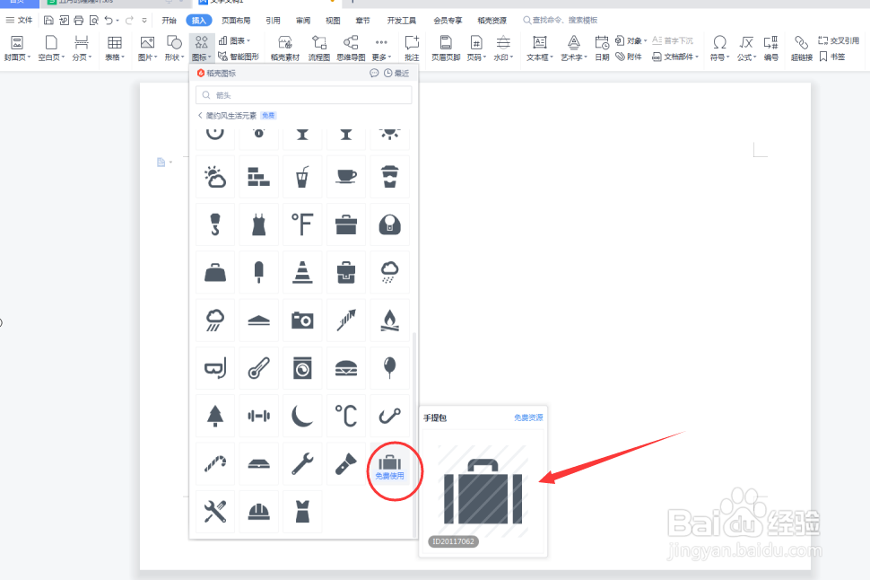Open the 文本框 text box dropdown
Image resolution: width=870 pixels, height=580 pixels.
tap(540, 48)
